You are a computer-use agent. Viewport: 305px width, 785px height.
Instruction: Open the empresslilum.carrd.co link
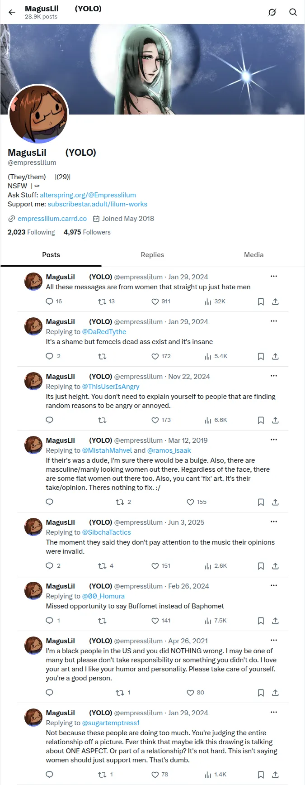52,219
